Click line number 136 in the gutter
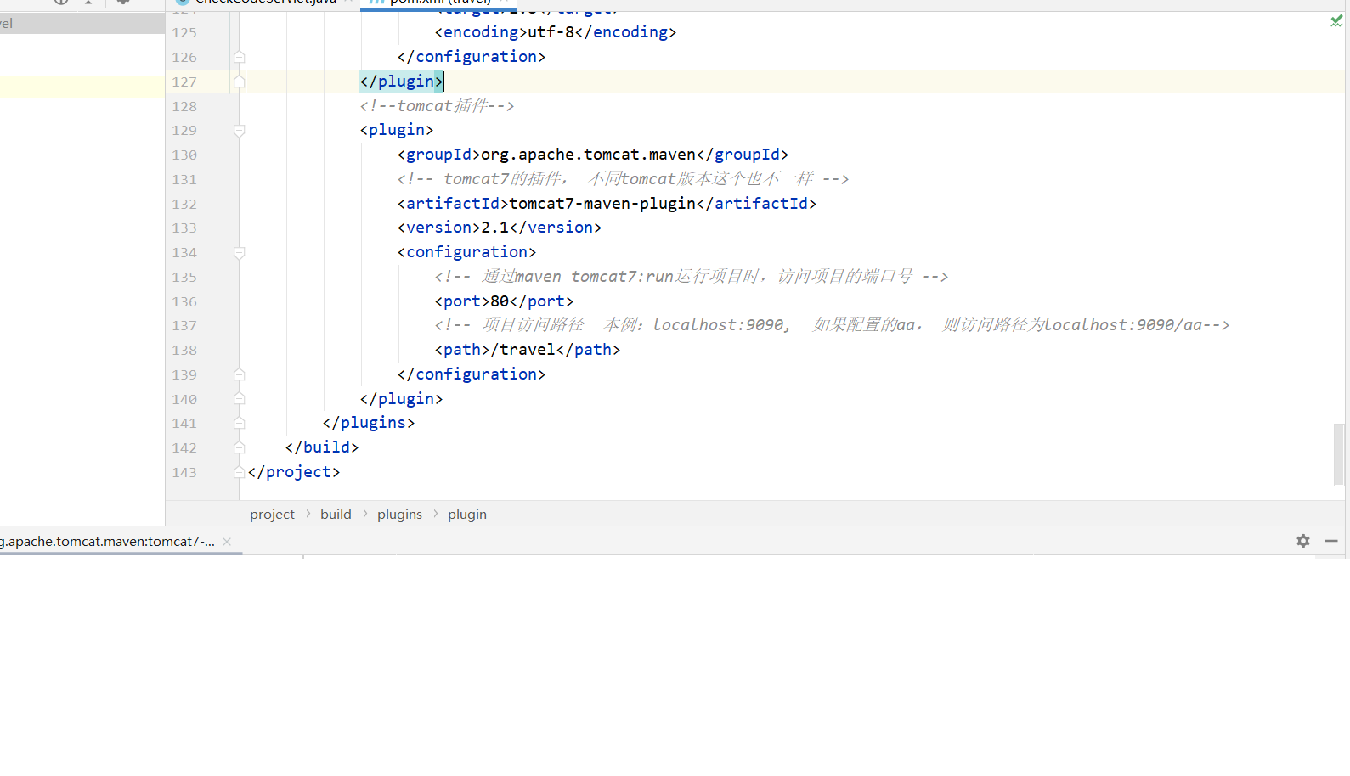Screen dimensions: 1350x776 pyautogui.click(x=184, y=302)
